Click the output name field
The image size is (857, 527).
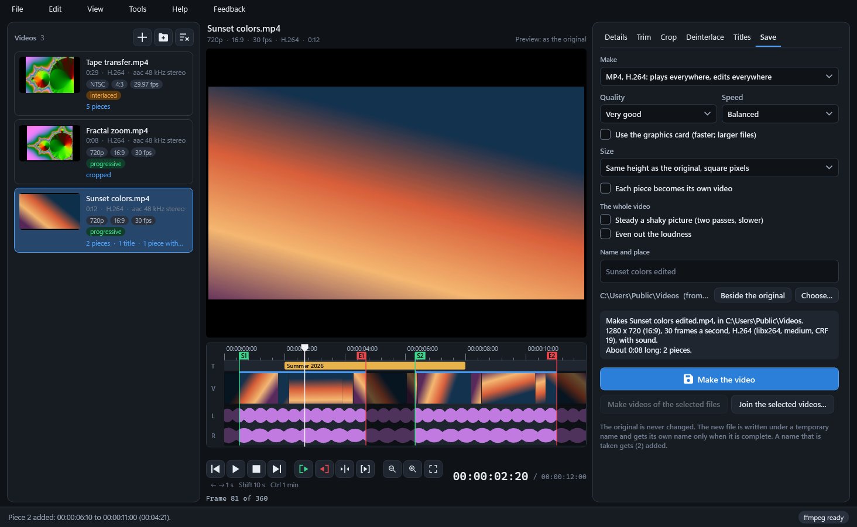[x=719, y=271]
